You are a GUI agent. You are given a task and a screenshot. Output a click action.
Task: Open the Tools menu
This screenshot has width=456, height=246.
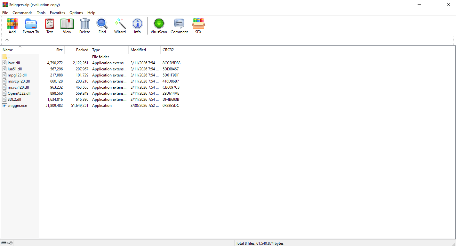pyautogui.click(x=41, y=13)
